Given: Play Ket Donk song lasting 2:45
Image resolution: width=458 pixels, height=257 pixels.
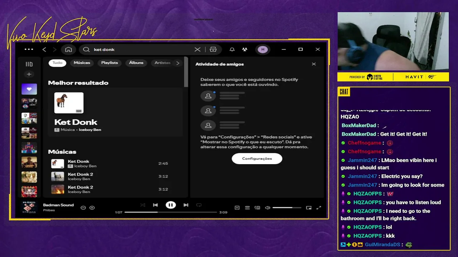Looking at the screenshot, I should point(115,163).
